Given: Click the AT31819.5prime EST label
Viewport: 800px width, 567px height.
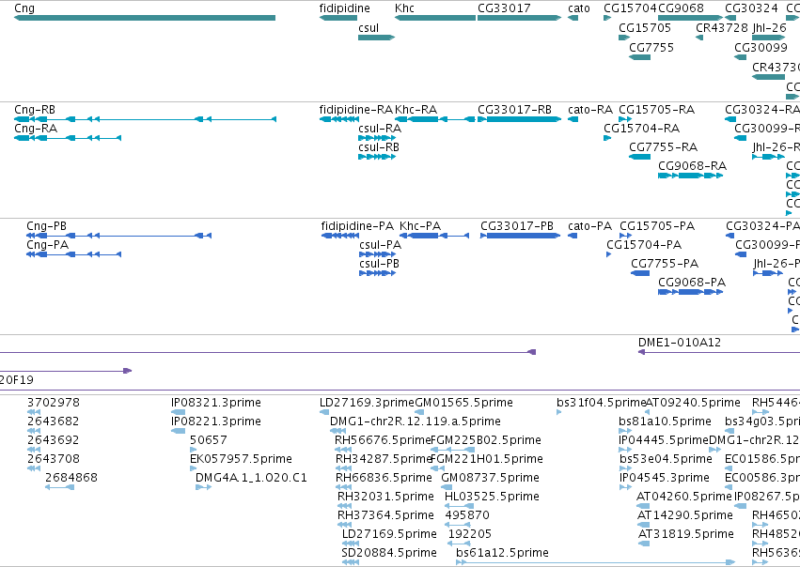Looking at the screenshot, I should (x=686, y=534).
